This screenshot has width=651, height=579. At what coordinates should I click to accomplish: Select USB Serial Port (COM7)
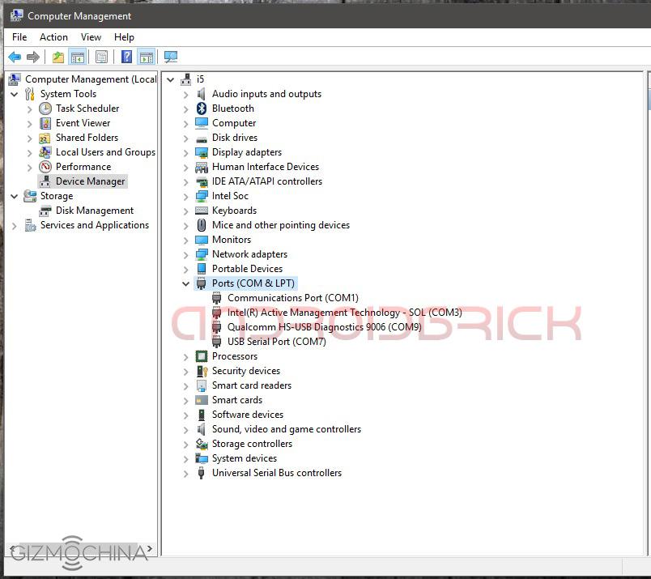pos(276,342)
